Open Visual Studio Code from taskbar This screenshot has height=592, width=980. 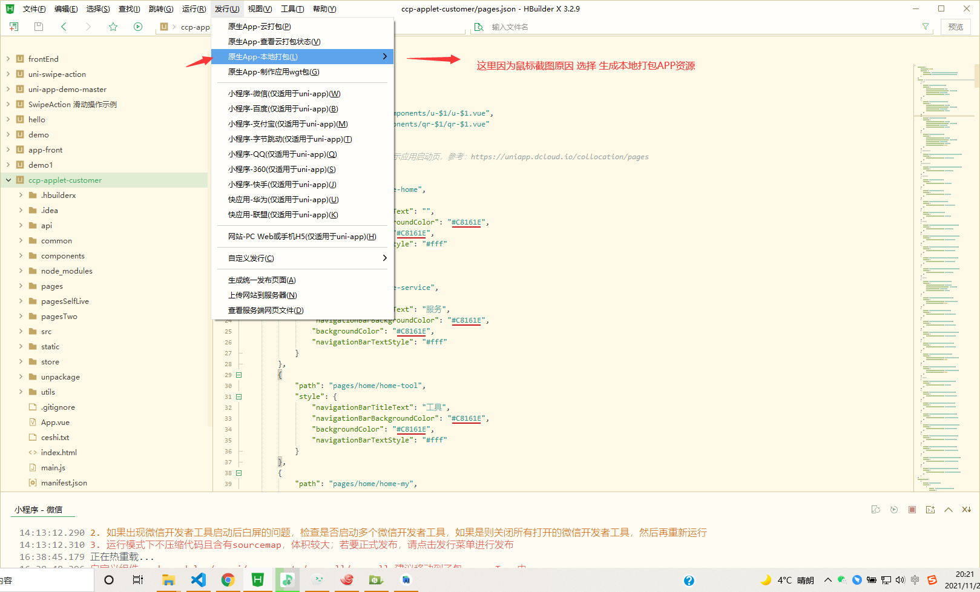coord(198,580)
